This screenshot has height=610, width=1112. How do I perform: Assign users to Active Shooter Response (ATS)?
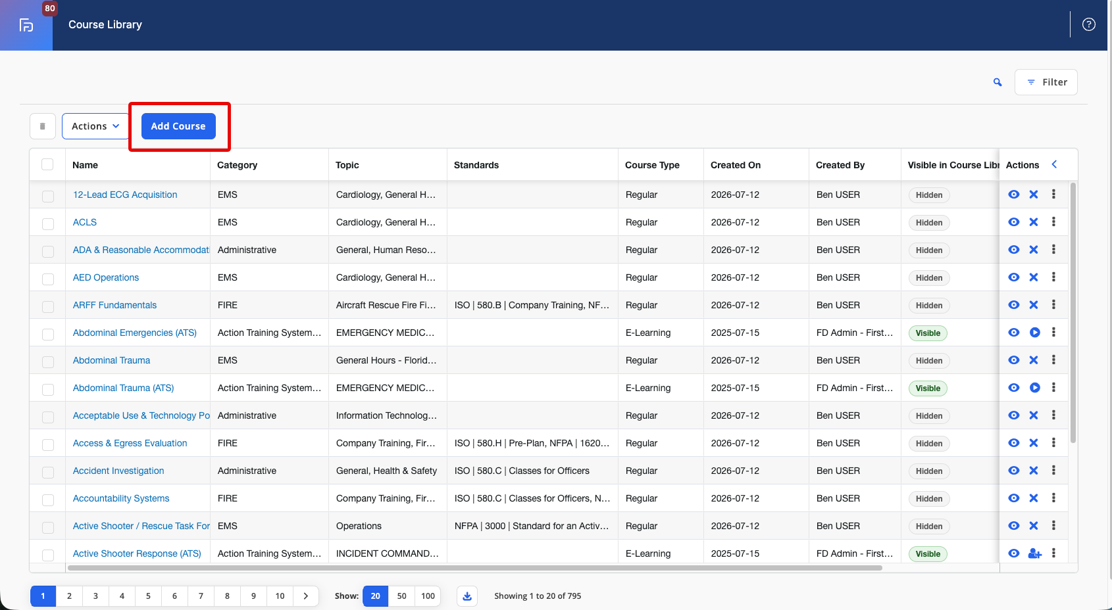click(x=1035, y=553)
